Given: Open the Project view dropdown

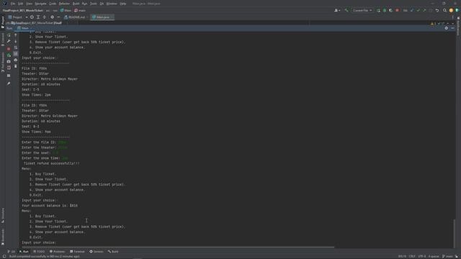Looking at the screenshot, I should 18,17.
